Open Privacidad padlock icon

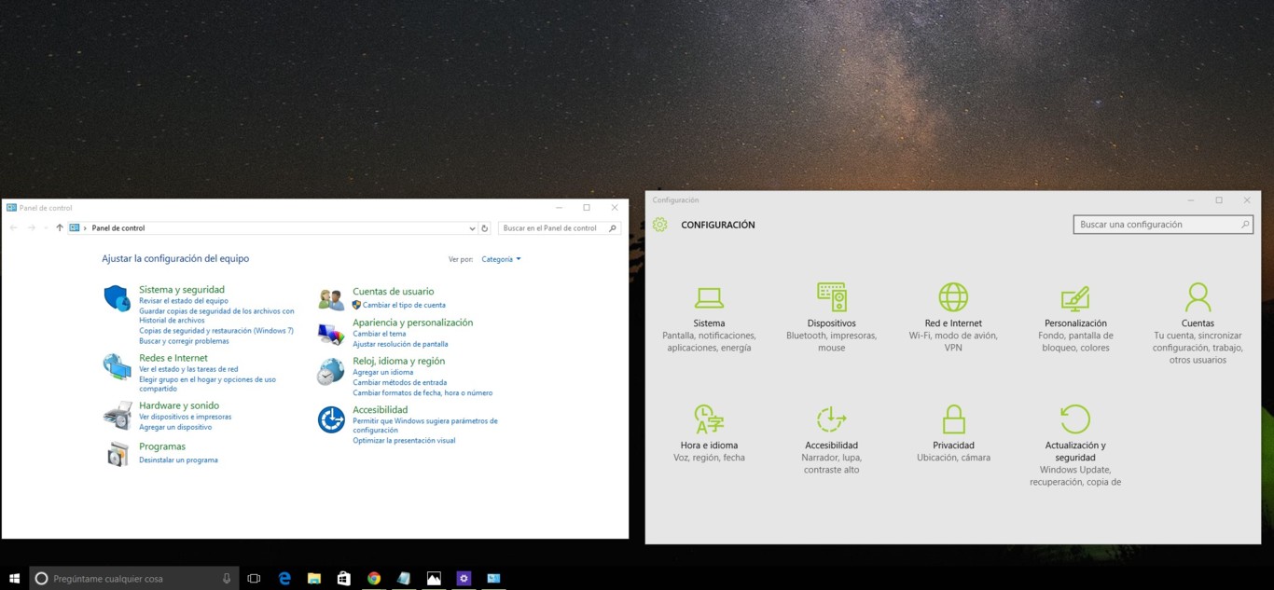(x=953, y=419)
